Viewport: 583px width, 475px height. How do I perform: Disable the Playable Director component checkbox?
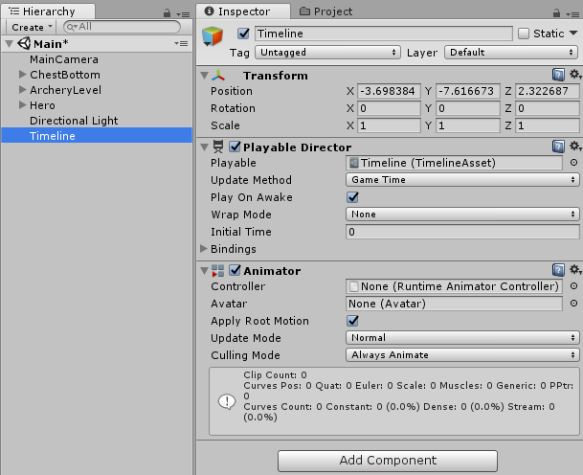coord(235,147)
